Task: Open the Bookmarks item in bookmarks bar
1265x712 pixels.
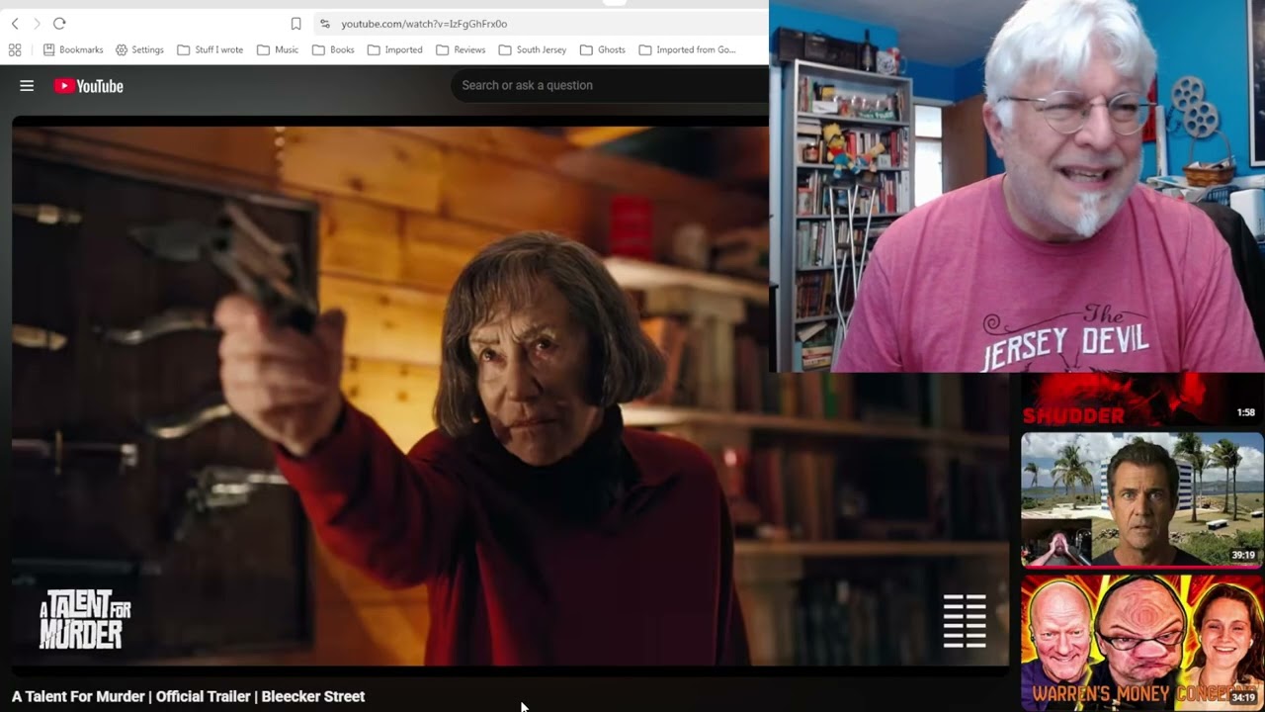Action: coord(73,49)
